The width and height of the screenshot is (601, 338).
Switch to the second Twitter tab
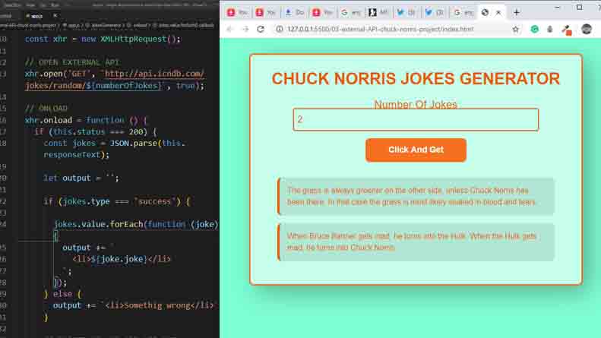435,13
